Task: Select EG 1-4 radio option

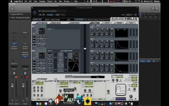Action: click(x=91, y=26)
